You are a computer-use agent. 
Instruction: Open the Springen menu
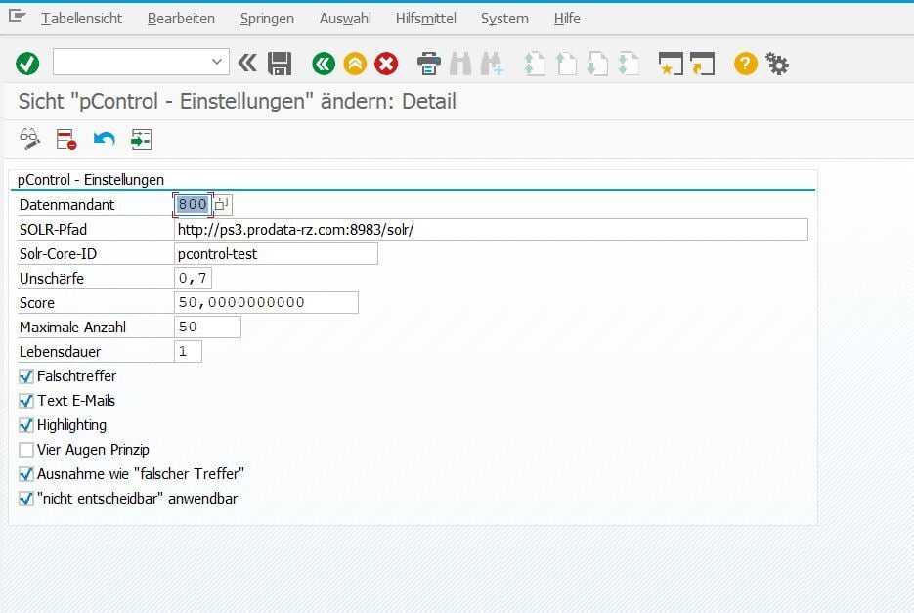click(x=266, y=18)
